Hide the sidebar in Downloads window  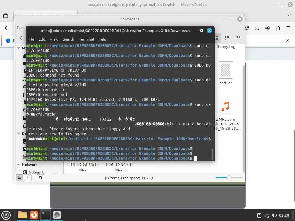[x=40, y=178]
